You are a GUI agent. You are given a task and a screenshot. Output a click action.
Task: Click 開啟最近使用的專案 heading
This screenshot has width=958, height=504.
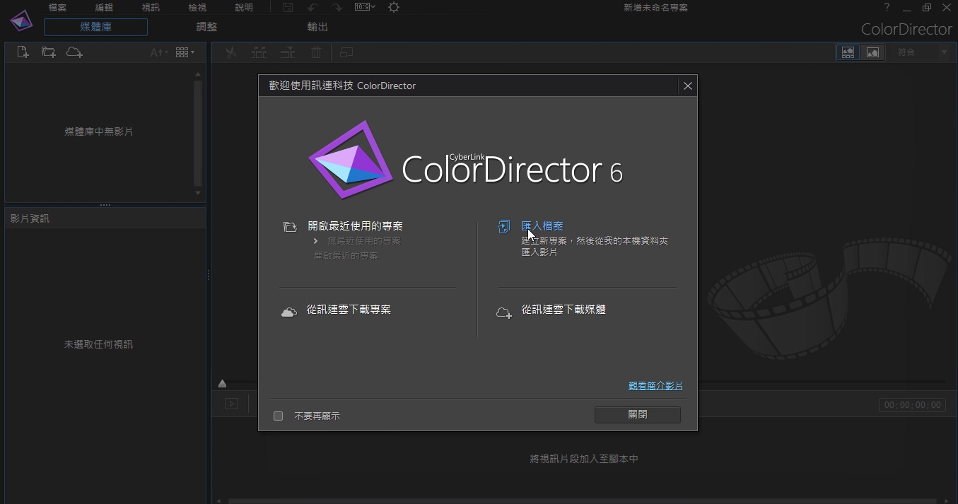356,226
